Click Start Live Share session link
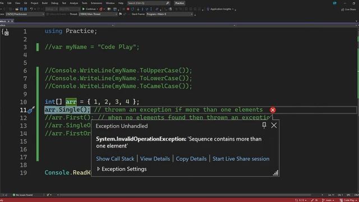Viewport: 359px width, 202px height. (241, 159)
